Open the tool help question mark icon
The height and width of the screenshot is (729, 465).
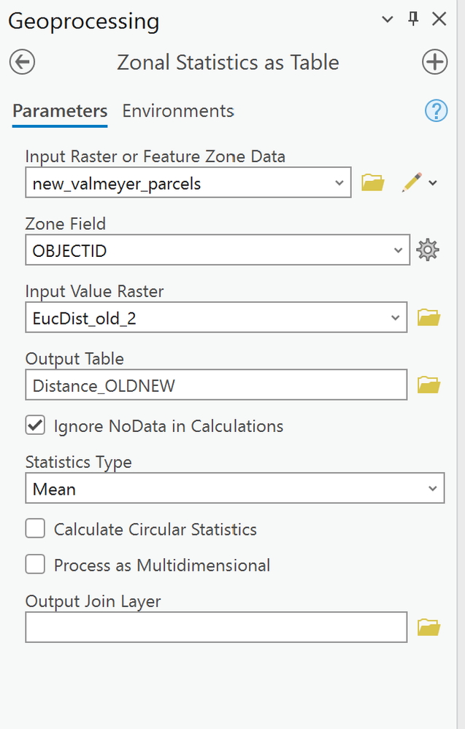(436, 111)
